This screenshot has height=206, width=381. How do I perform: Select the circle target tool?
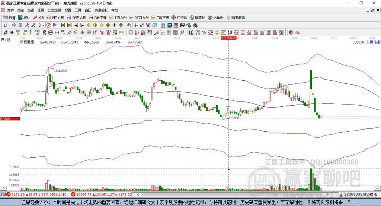76,32
